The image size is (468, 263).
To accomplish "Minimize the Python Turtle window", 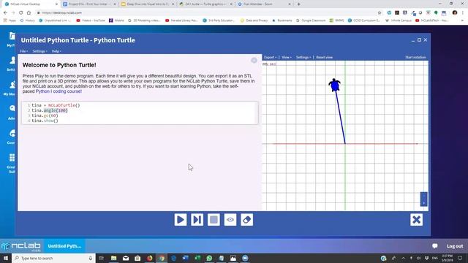I will click(413, 40).
